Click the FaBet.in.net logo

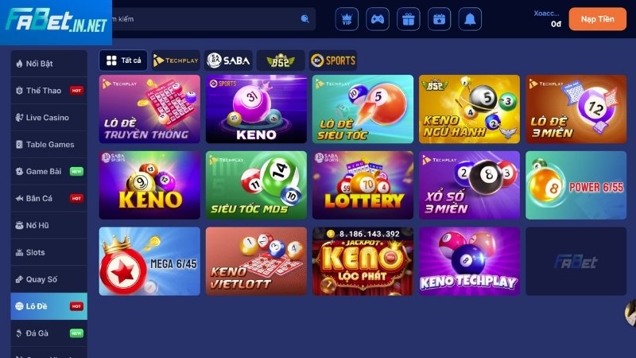coord(56,21)
